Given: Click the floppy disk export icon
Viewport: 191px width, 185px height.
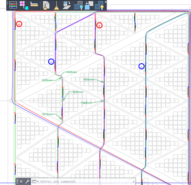Looking at the screenshot, I should tap(67, 5).
